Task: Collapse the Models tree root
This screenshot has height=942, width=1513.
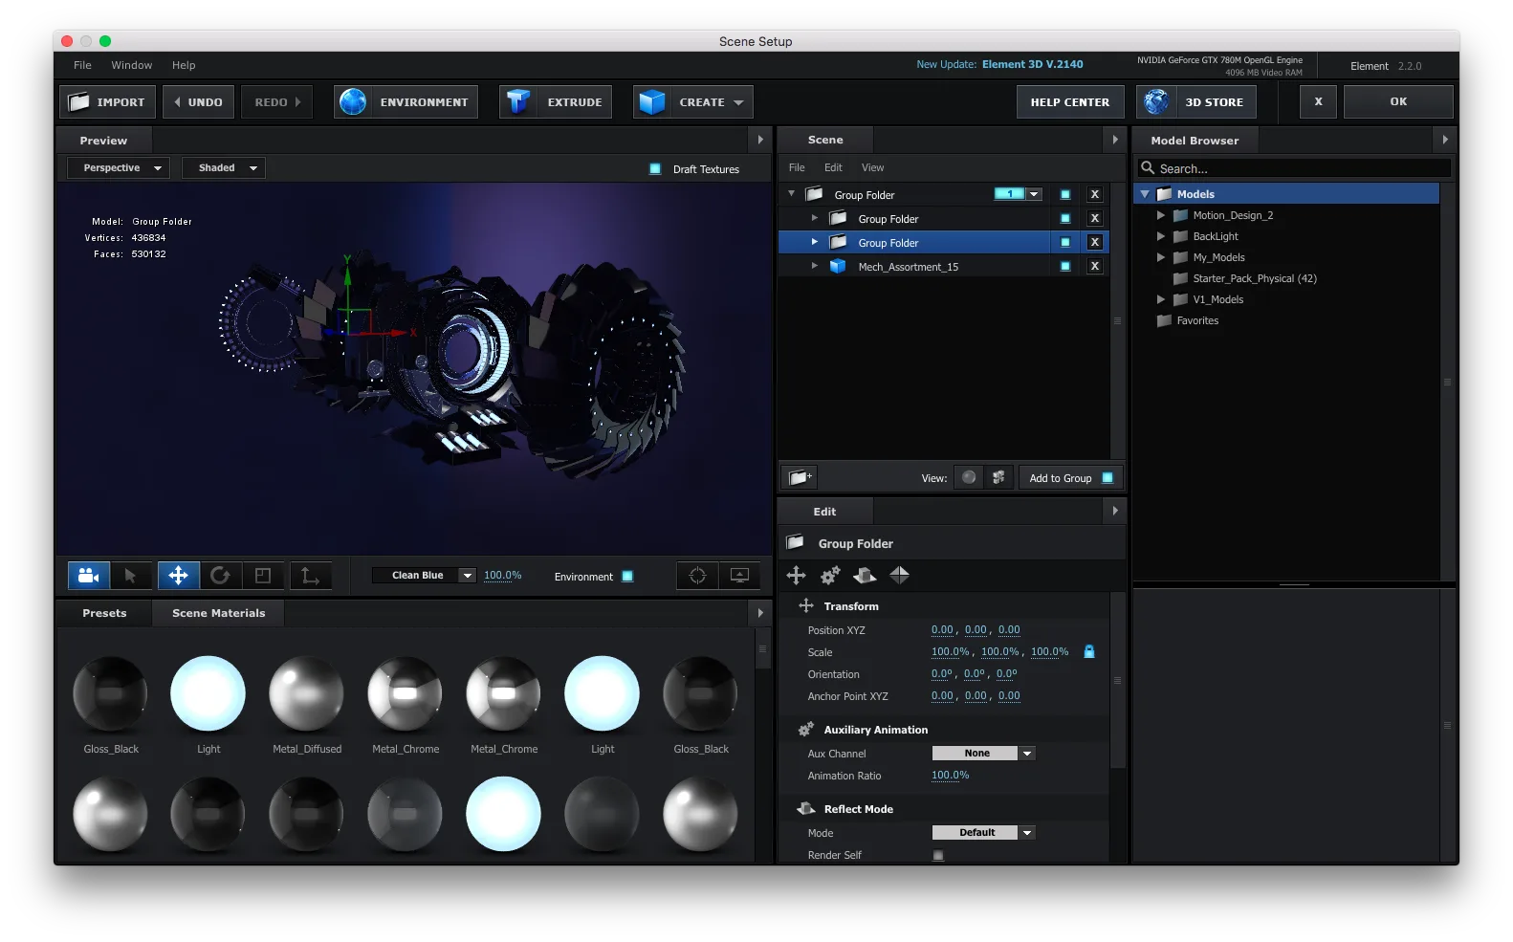Action: 1145,194
